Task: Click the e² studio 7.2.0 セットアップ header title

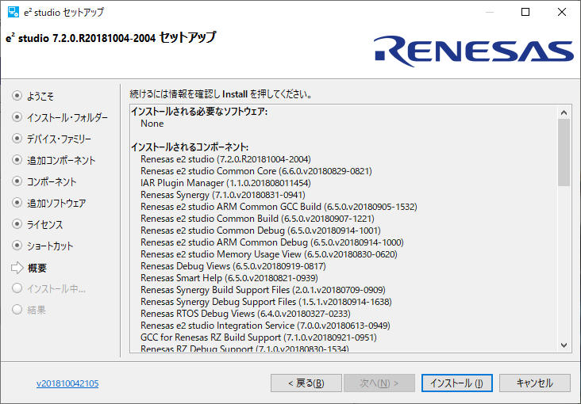Action: (111, 37)
